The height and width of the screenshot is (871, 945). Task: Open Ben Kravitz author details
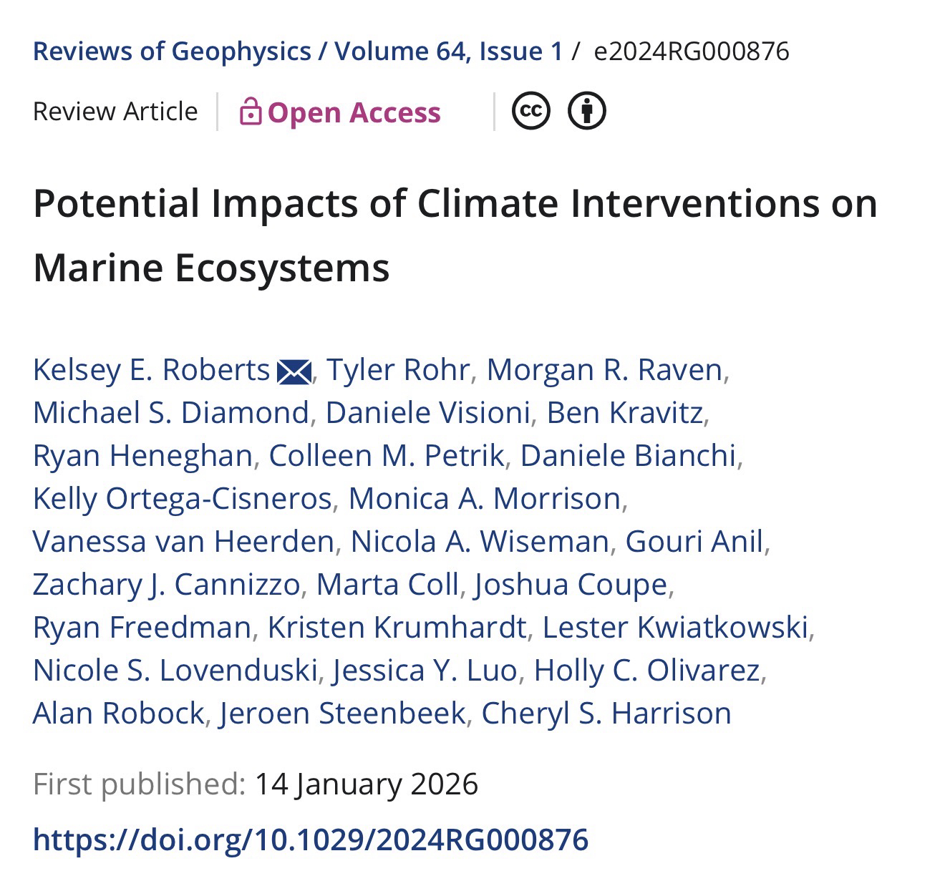624,413
